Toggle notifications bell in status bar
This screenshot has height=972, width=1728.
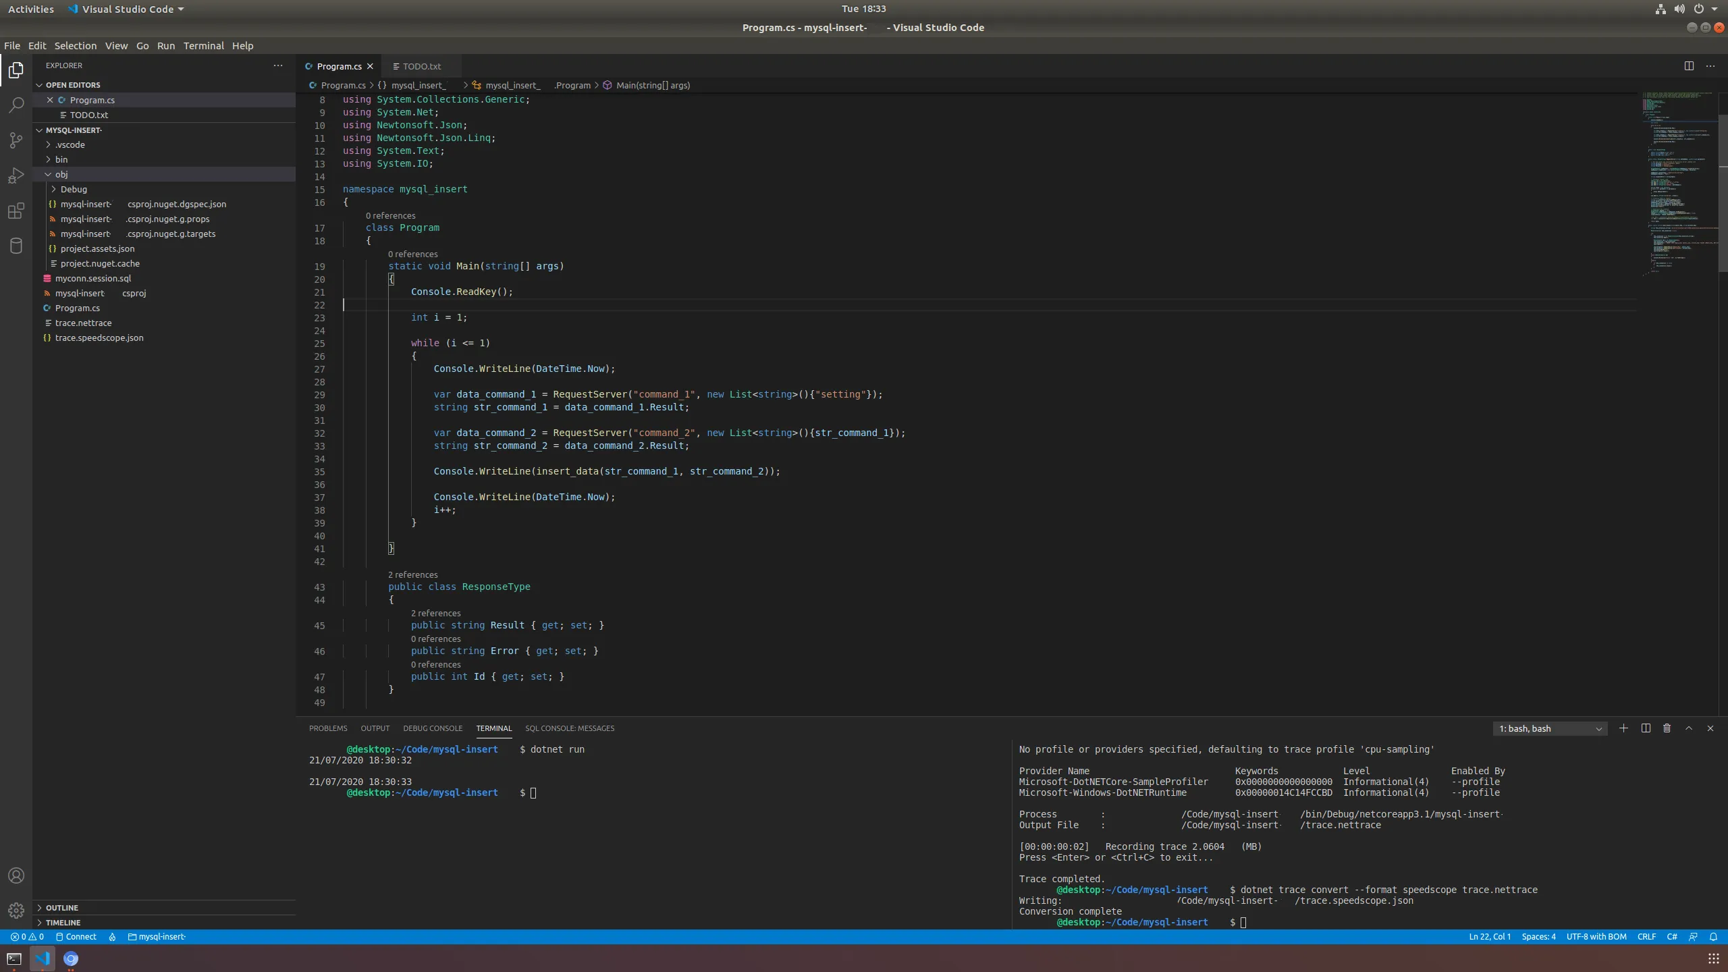point(1713,937)
